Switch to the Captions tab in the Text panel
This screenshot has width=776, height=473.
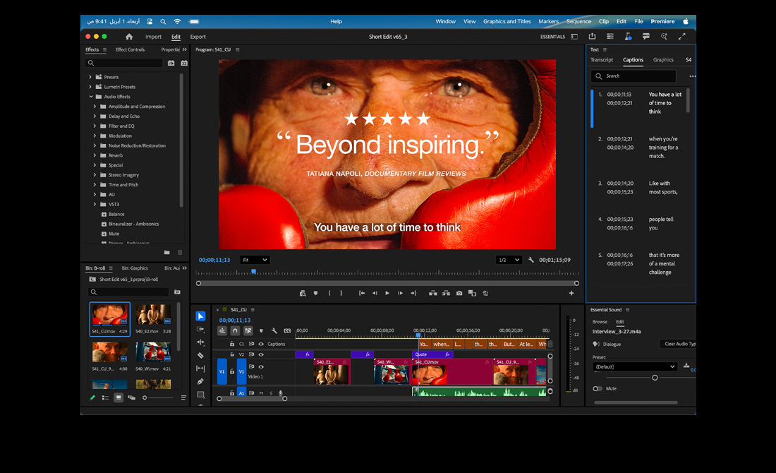(x=633, y=60)
